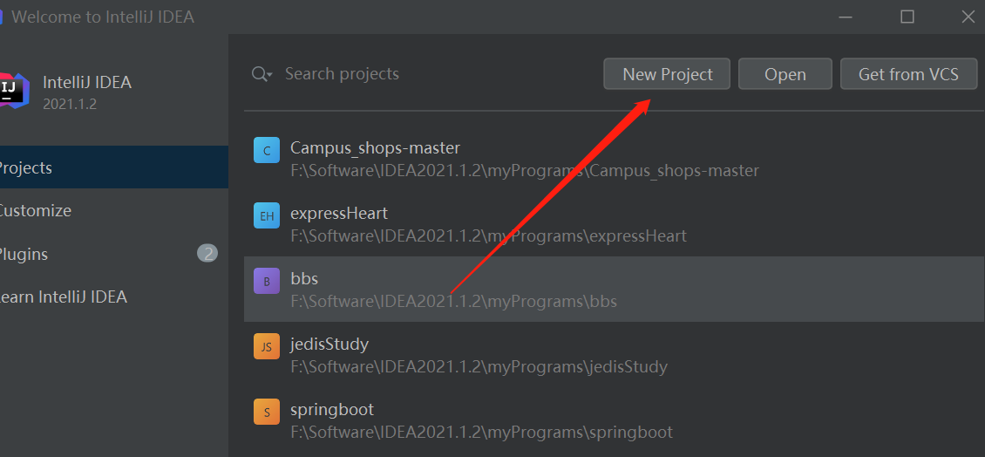Minimize the Welcome to IntelliJ IDEA window
Image resolution: width=985 pixels, height=457 pixels.
846,17
